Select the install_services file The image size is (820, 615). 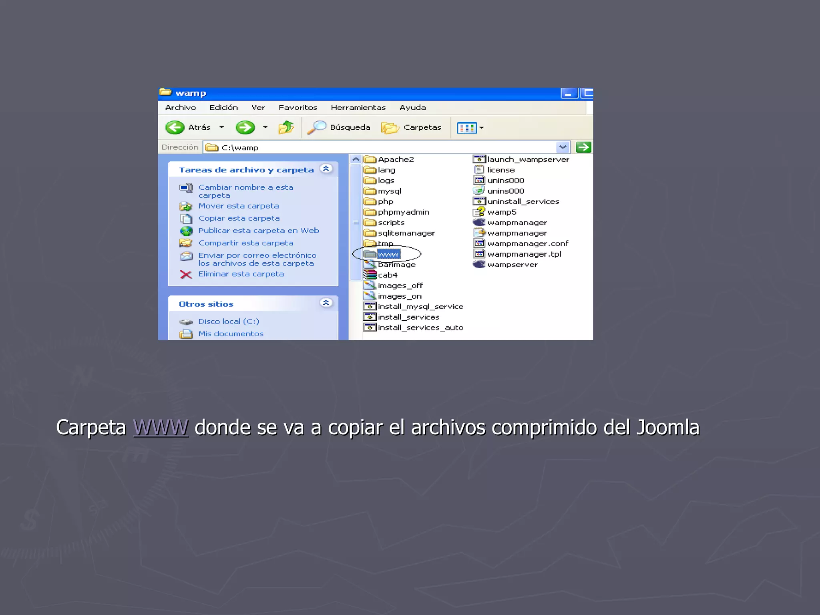(x=401, y=317)
